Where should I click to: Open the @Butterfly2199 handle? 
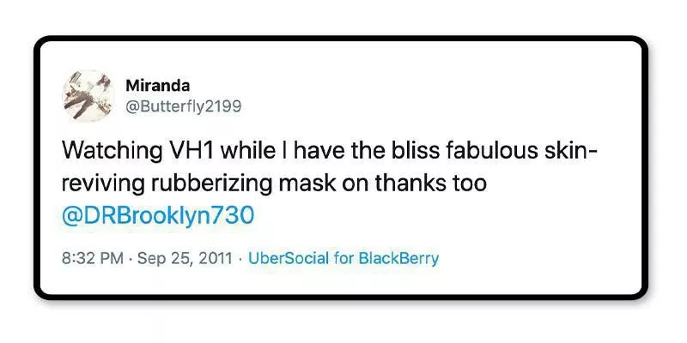coord(183,106)
